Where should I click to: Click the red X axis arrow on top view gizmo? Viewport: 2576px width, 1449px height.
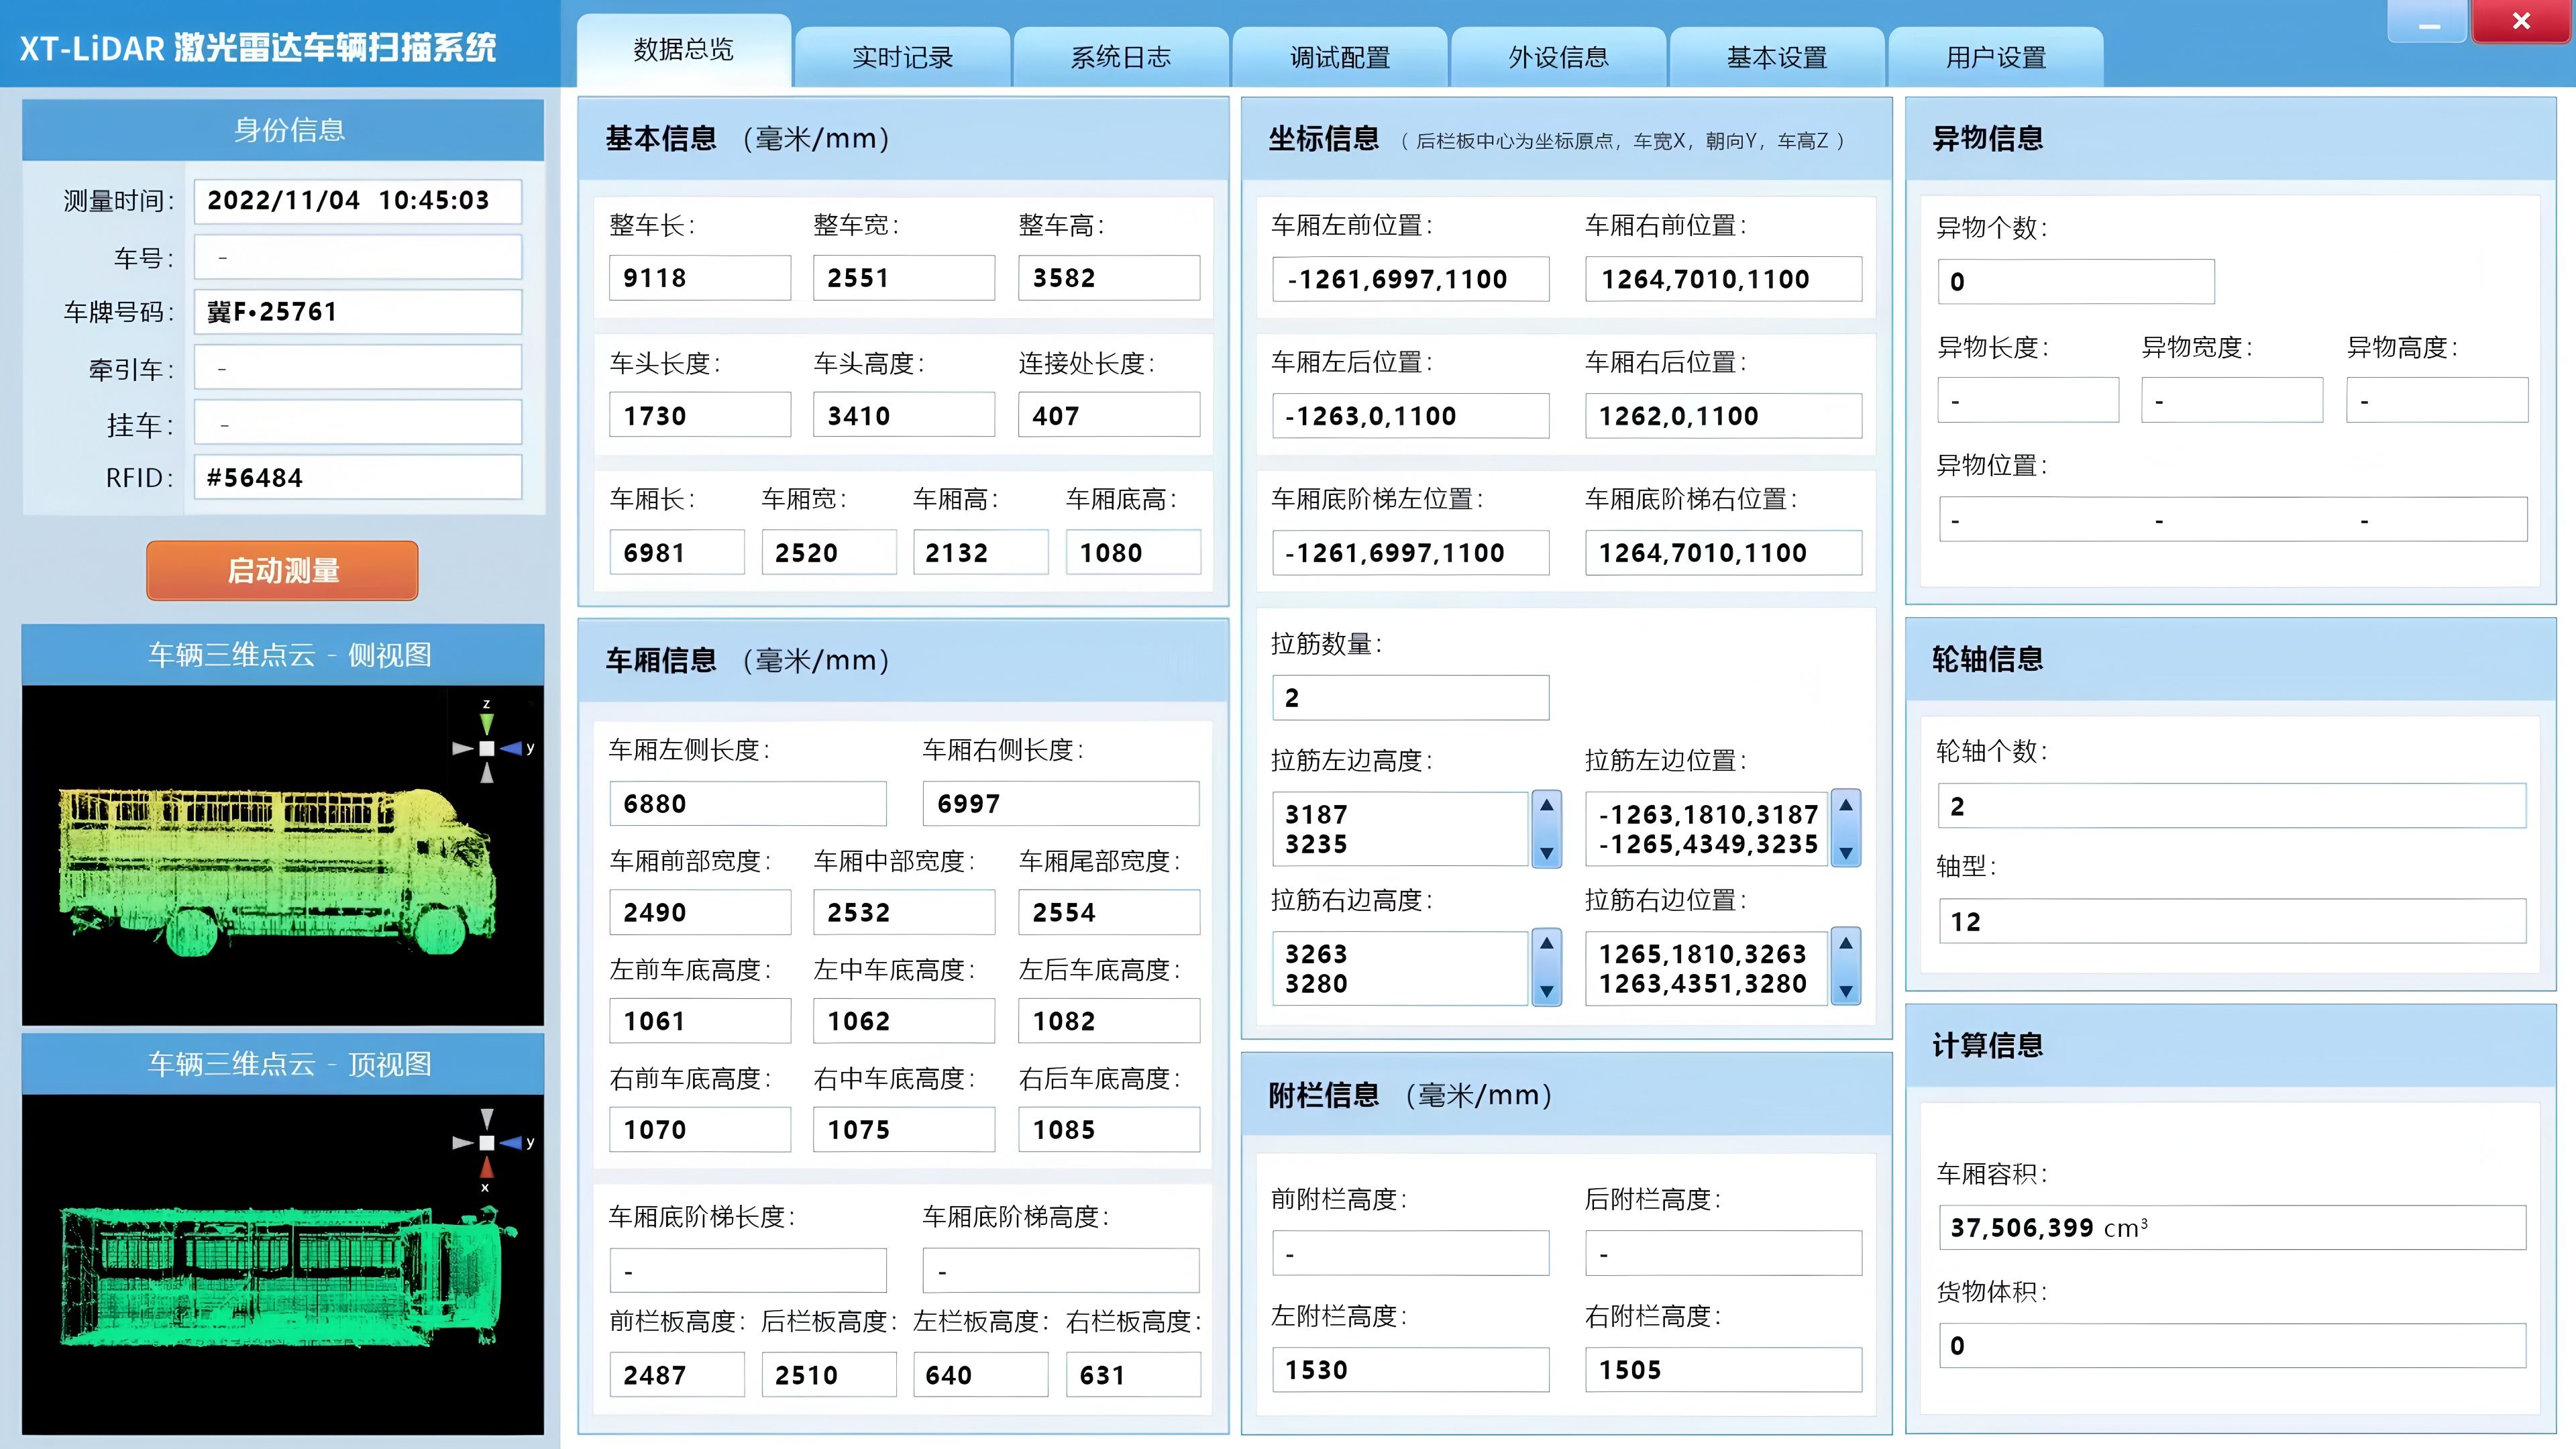[x=487, y=1167]
